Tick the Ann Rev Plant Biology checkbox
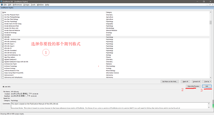 [3, 19]
